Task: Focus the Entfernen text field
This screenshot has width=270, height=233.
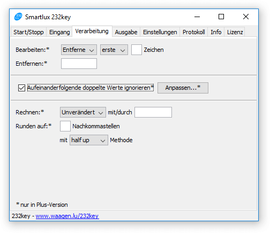Action: (x=79, y=64)
